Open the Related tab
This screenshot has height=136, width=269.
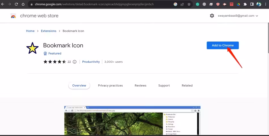187,85
